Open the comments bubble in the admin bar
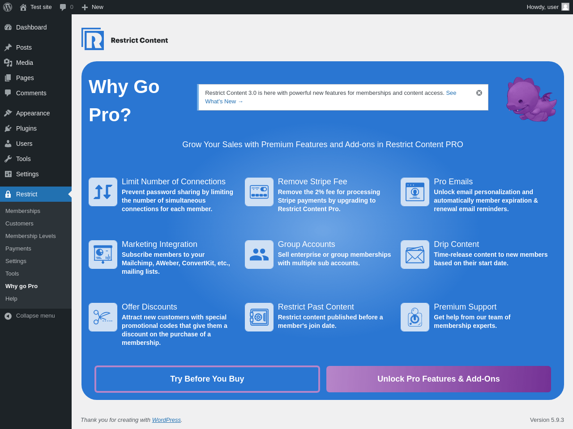 (63, 7)
